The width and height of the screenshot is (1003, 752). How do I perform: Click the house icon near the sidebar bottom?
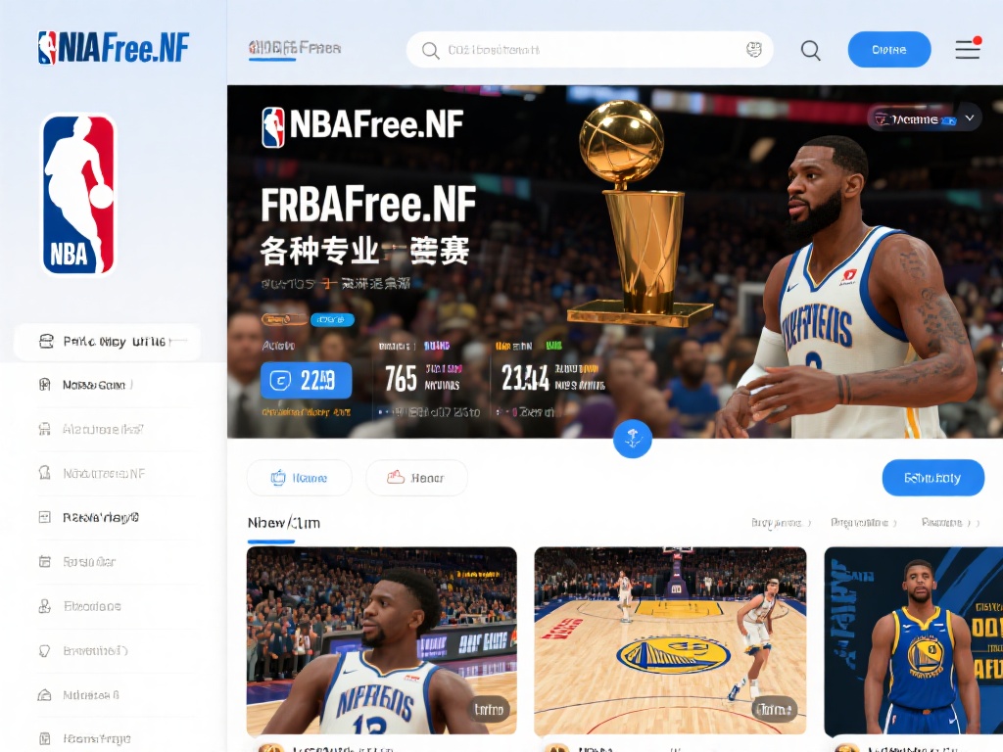[x=45, y=694]
